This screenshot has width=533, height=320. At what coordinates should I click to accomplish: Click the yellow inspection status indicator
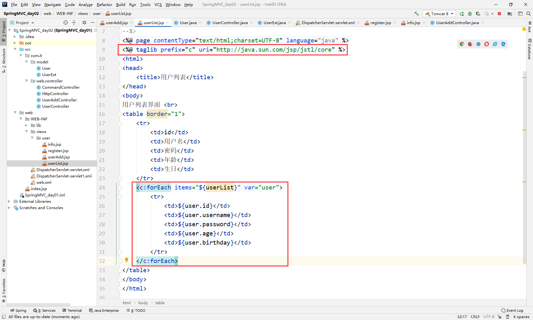(x=524, y=29)
